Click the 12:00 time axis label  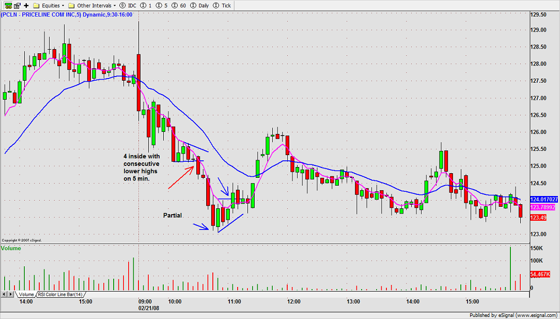click(x=293, y=301)
